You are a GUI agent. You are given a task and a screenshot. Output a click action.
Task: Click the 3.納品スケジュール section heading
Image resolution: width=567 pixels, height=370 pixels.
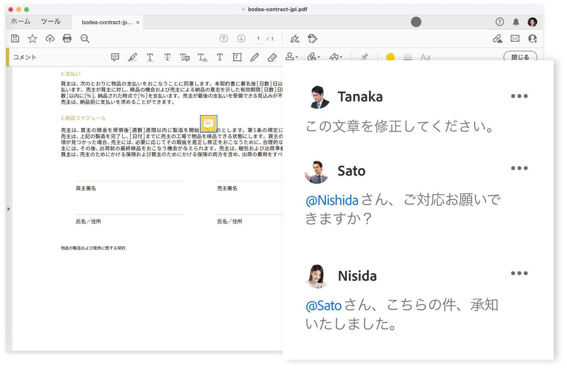point(83,118)
